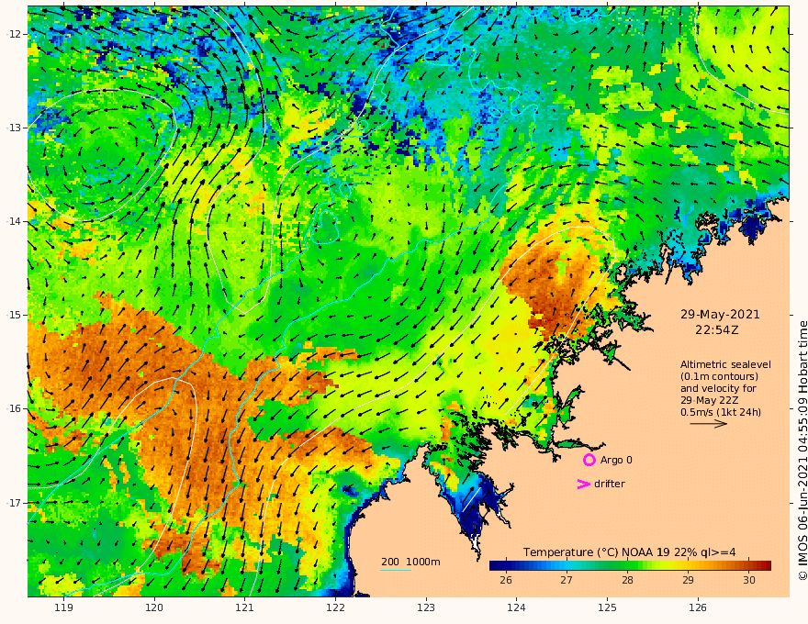Click the magenta drifter arrow symbol
808x624 pixels.
(x=583, y=484)
